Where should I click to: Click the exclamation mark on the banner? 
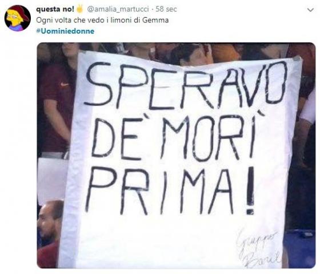(x=250, y=190)
